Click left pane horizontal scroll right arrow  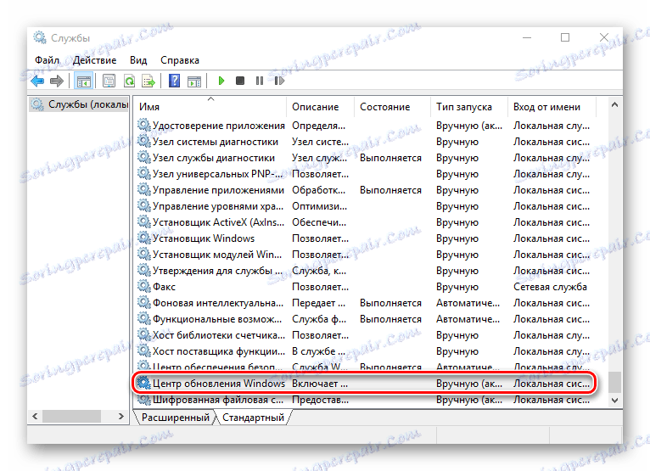pos(121,416)
